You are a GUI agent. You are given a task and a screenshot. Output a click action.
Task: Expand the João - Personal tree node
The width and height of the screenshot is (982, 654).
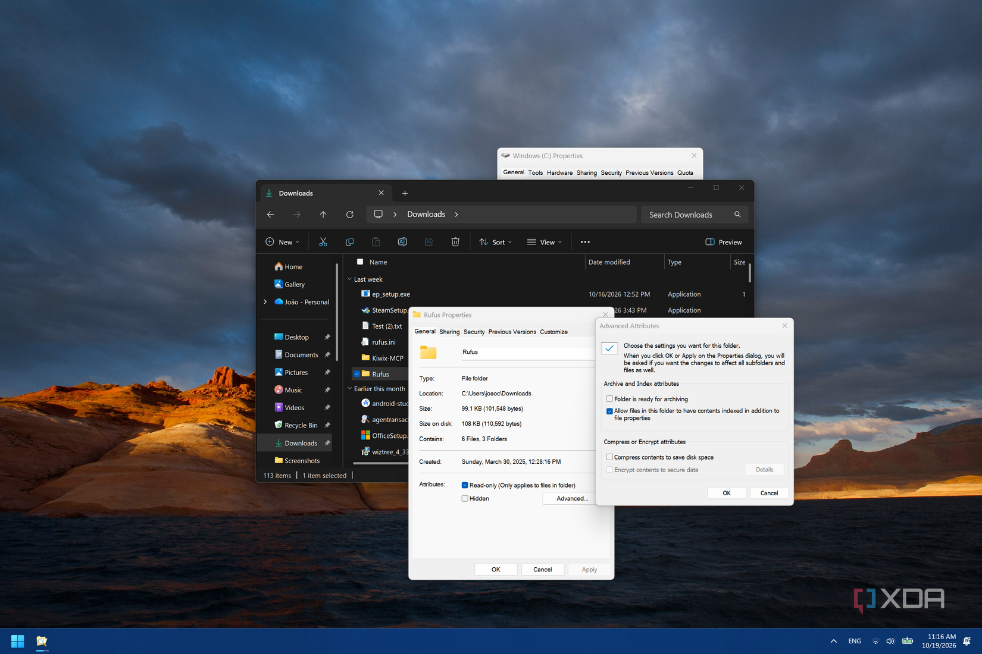[265, 302]
